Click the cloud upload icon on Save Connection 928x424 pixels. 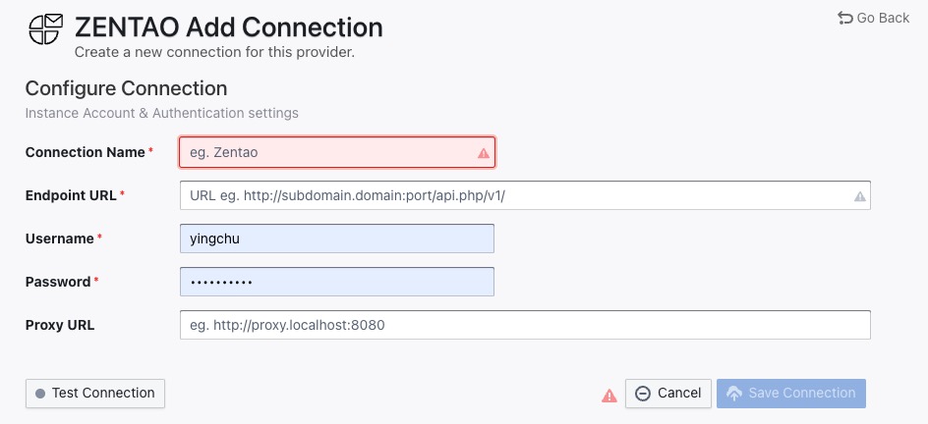[x=733, y=394]
